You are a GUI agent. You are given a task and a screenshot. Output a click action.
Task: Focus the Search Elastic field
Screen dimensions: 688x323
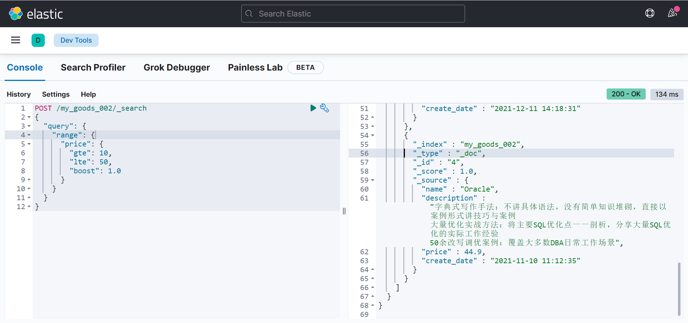click(353, 14)
